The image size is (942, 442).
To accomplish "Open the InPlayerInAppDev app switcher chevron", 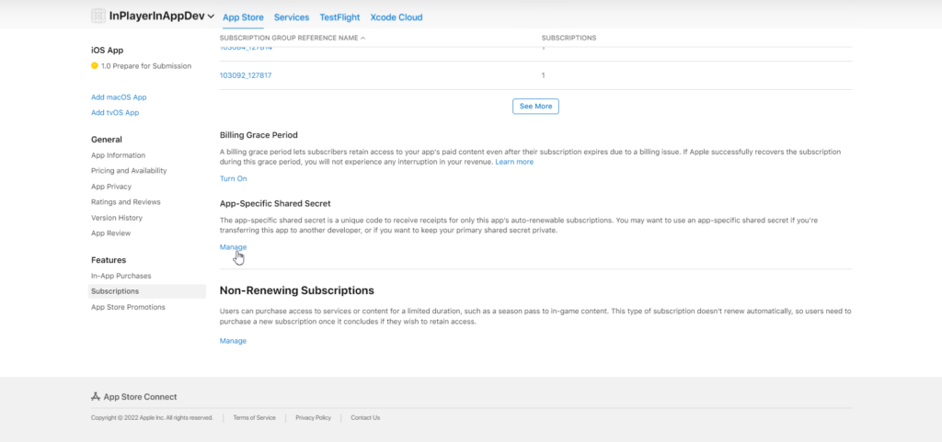I will coord(211,17).
